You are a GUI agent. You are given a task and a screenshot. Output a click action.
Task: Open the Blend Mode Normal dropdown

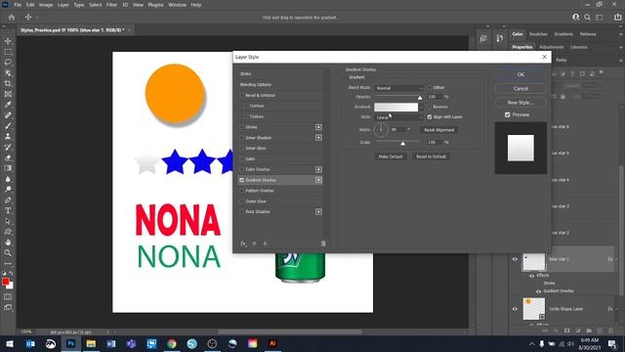click(398, 88)
